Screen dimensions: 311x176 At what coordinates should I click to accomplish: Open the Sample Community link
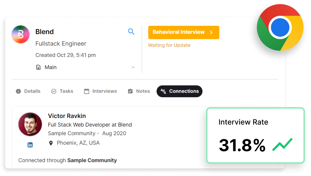tap(92, 160)
